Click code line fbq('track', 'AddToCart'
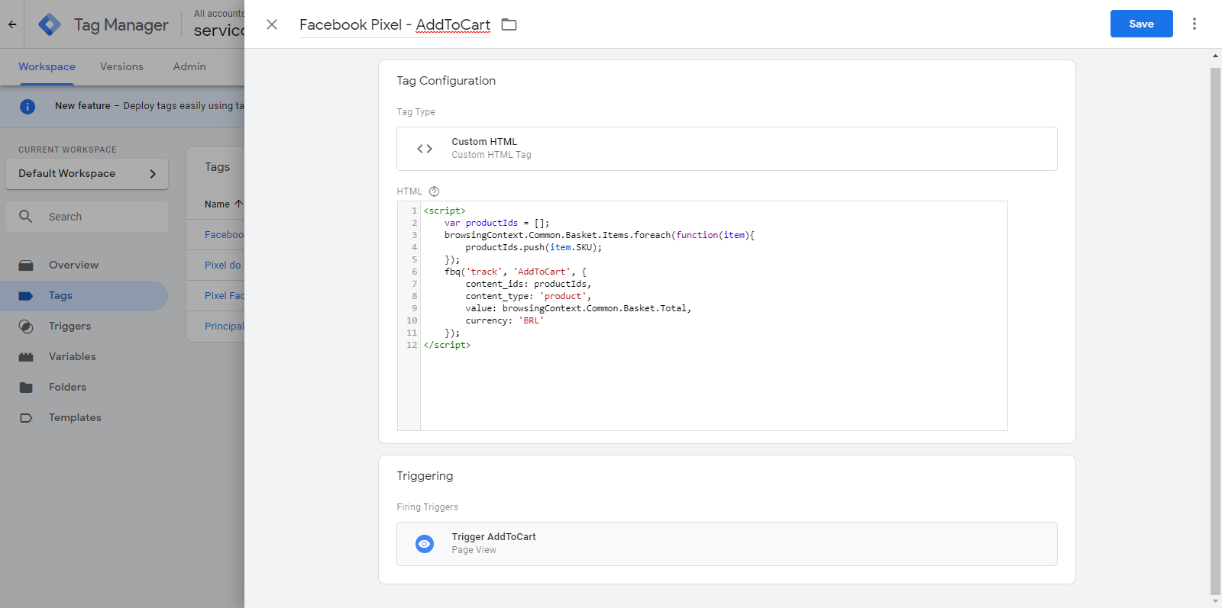 516,272
